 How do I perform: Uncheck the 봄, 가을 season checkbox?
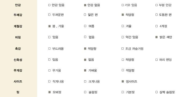pos(49,26)
